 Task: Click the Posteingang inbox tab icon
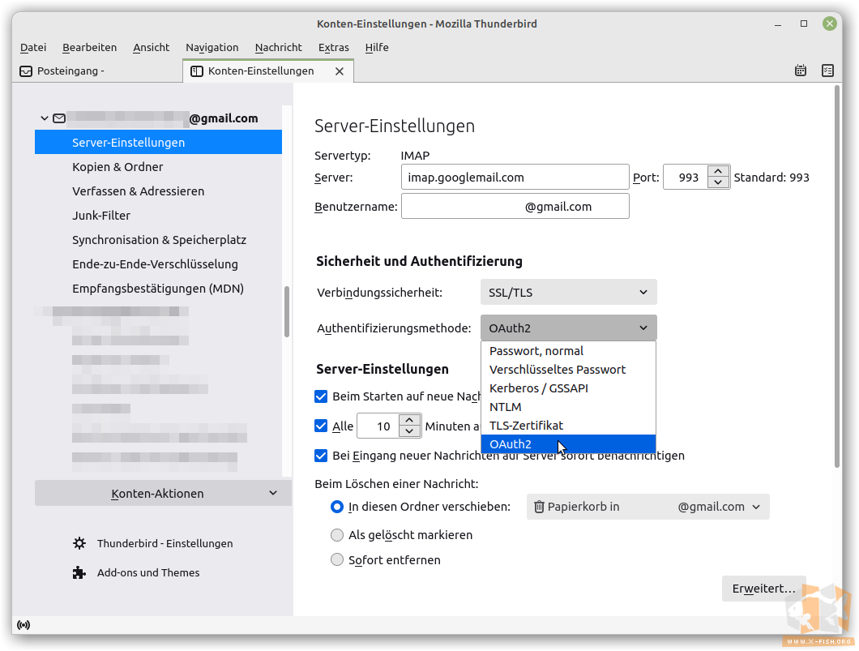pos(26,71)
